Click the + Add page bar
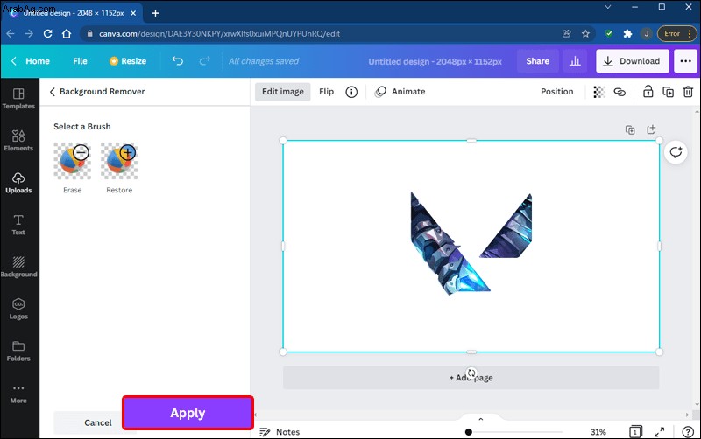The height and width of the screenshot is (439, 701). 471,378
